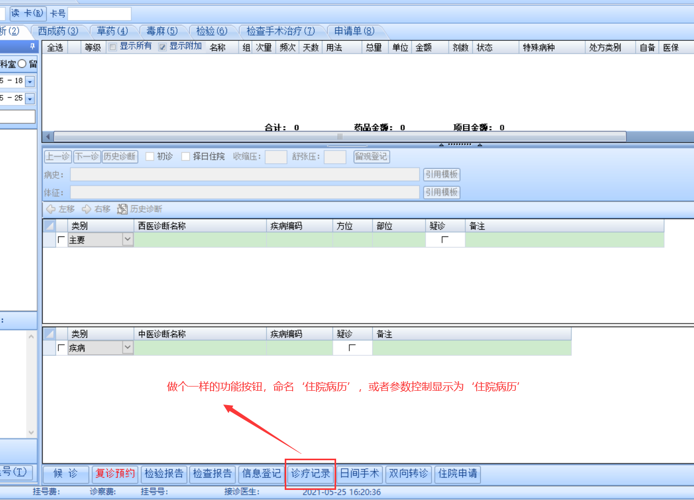
Task: Click the 方位 cell in the 主要 row
Action: point(353,240)
